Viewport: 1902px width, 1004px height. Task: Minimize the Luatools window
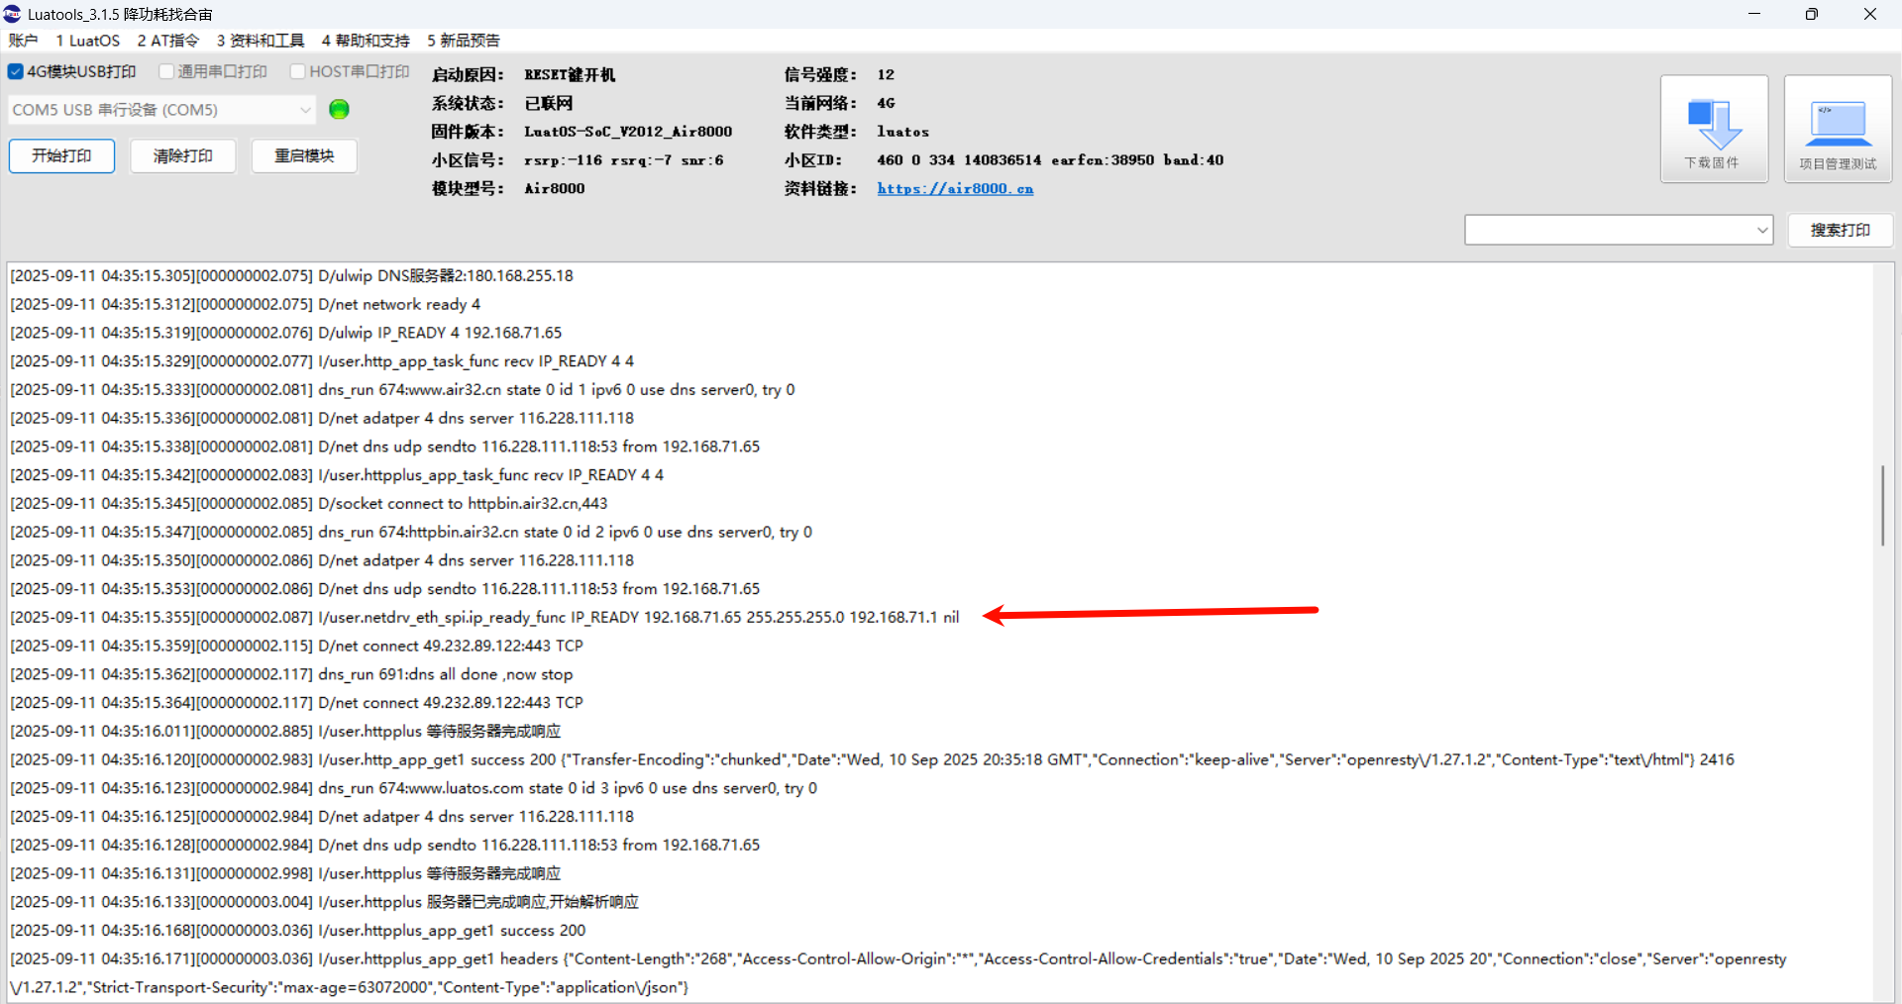tap(1754, 14)
